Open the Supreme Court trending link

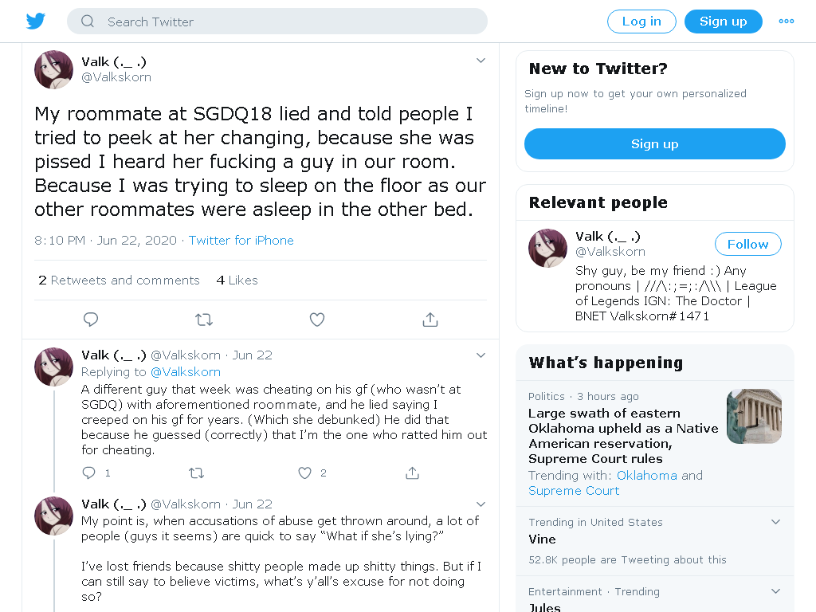point(574,491)
